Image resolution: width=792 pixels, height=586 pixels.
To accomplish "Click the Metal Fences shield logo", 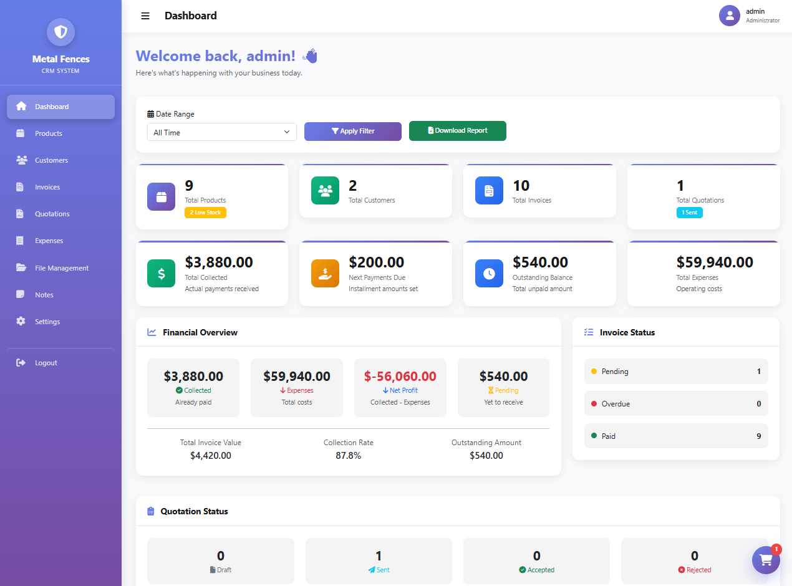I will point(60,32).
